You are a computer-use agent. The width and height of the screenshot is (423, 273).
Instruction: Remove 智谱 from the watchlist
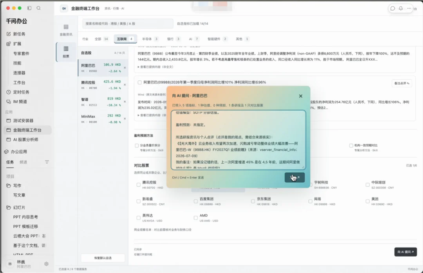(125, 102)
